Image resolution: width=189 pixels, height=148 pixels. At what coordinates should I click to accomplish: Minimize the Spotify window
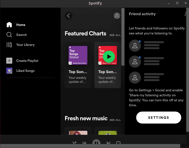(x=169, y=3)
